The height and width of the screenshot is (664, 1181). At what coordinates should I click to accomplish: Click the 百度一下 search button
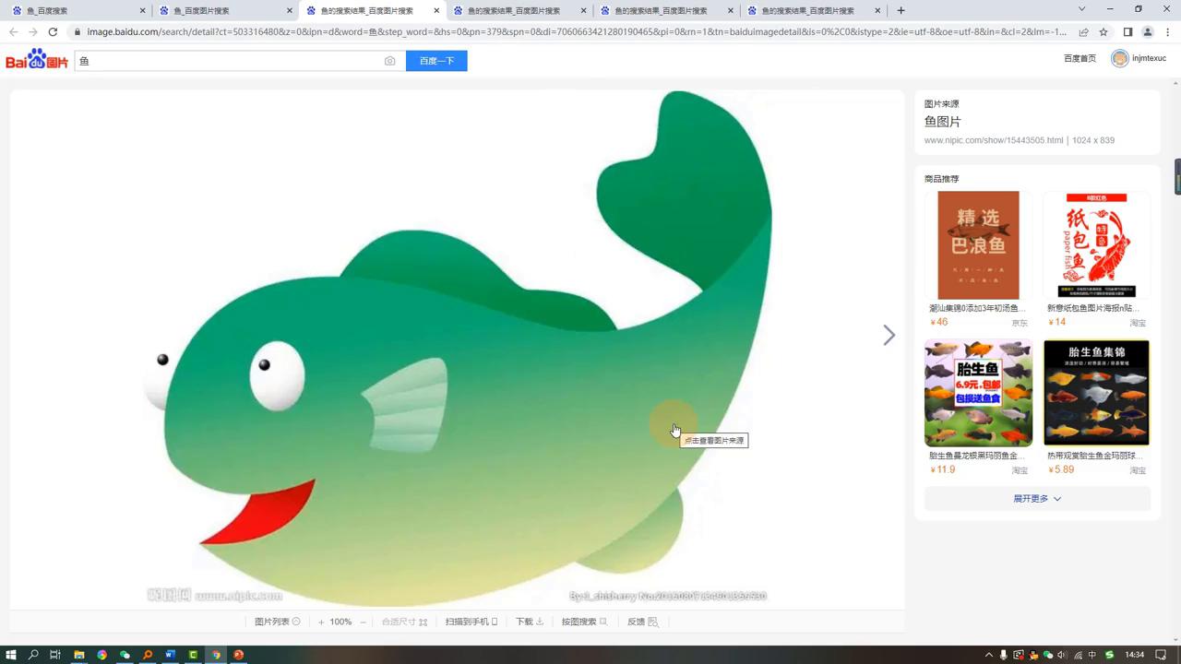(x=436, y=61)
